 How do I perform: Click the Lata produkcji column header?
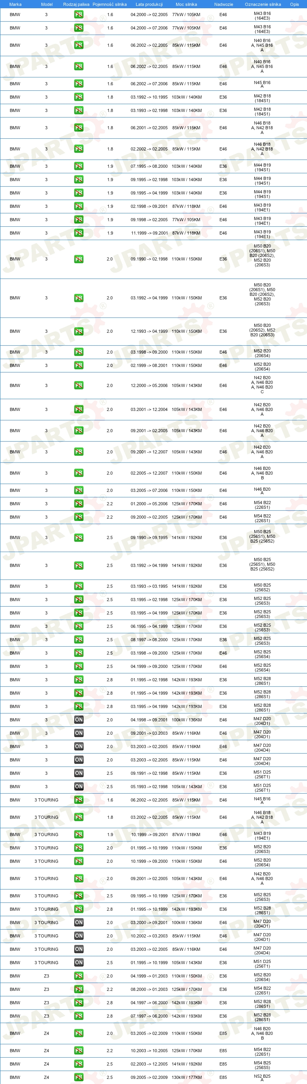tap(149, 4)
